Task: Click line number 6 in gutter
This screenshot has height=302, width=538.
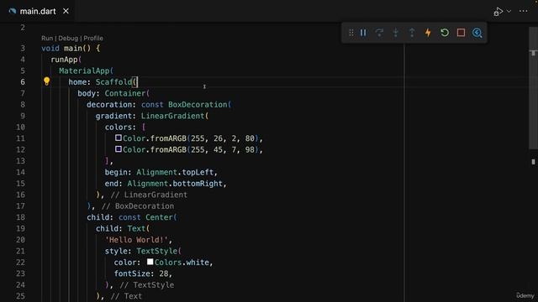Action: pos(23,82)
